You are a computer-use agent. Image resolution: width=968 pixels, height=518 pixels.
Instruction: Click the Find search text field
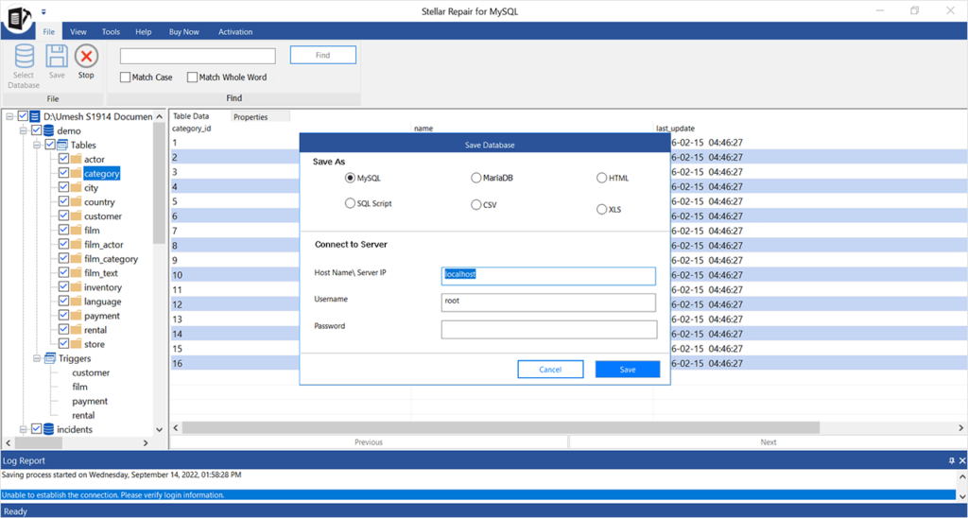click(x=198, y=56)
